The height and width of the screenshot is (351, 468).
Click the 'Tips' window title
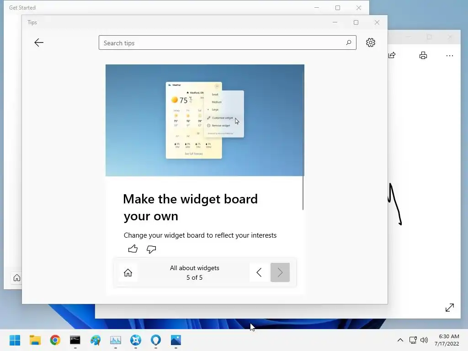tap(32, 22)
